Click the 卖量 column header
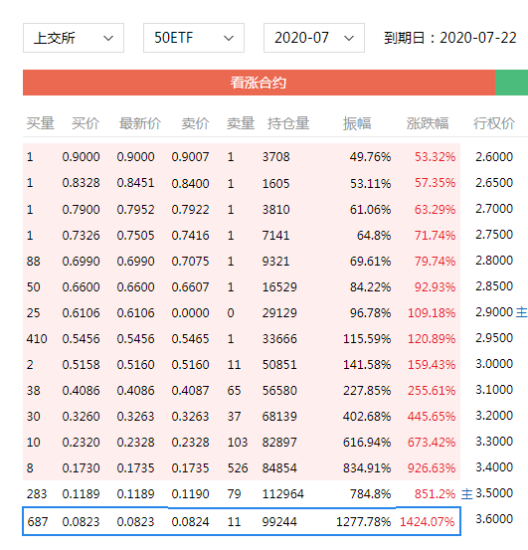Image resolution: width=528 pixels, height=550 pixels. click(x=241, y=123)
